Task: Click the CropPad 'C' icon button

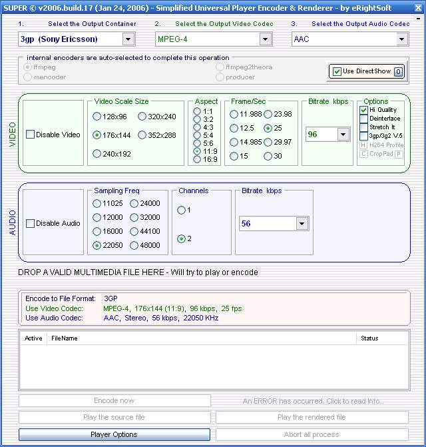Action: coord(363,154)
